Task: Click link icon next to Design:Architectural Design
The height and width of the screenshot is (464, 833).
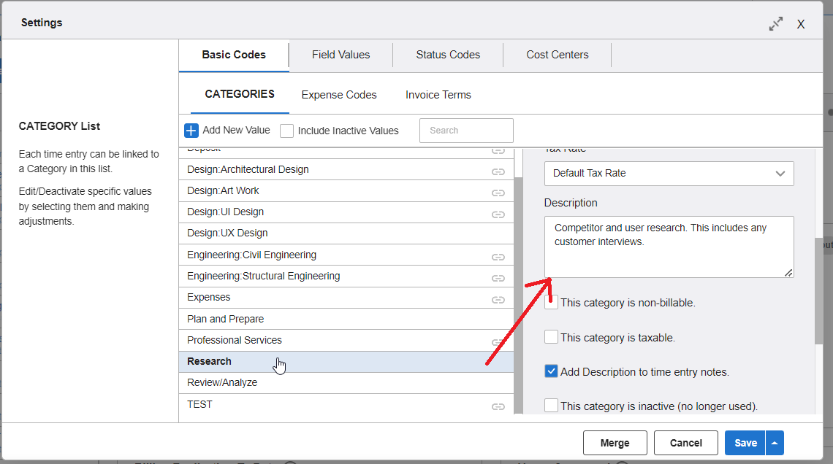Action: click(498, 171)
